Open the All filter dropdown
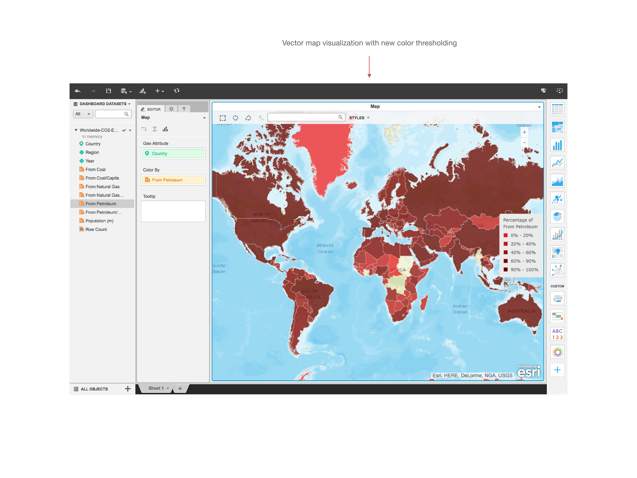The image size is (637, 478). (x=83, y=114)
